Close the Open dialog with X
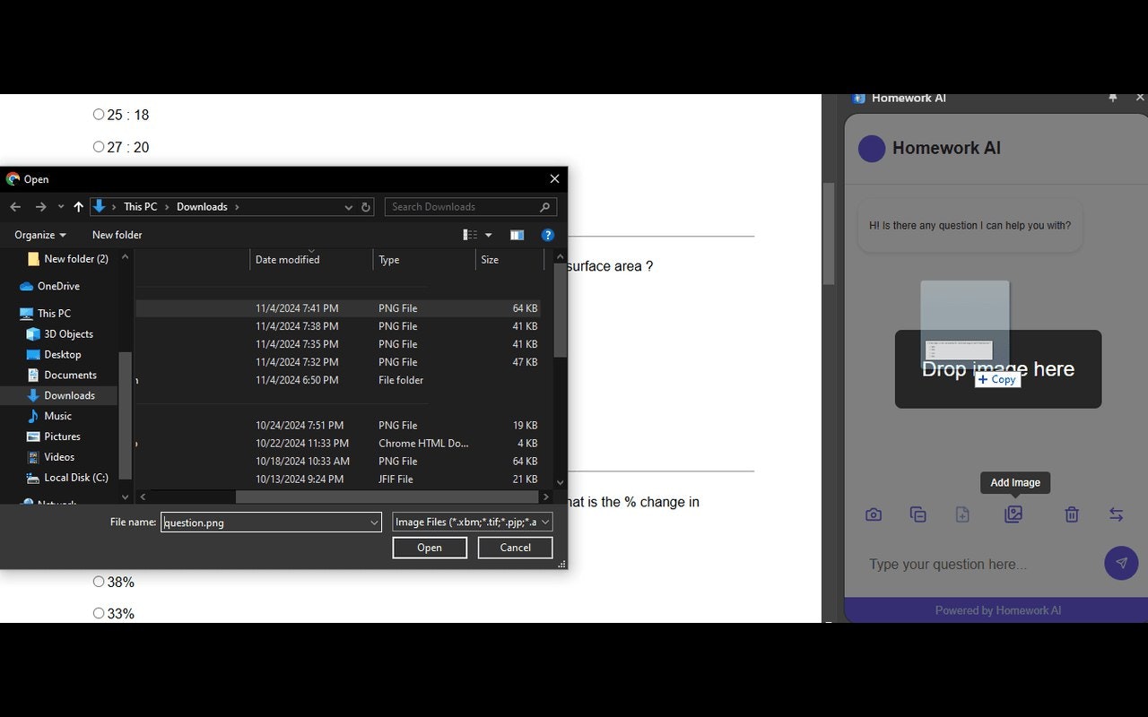1148x717 pixels. click(554, 179)
